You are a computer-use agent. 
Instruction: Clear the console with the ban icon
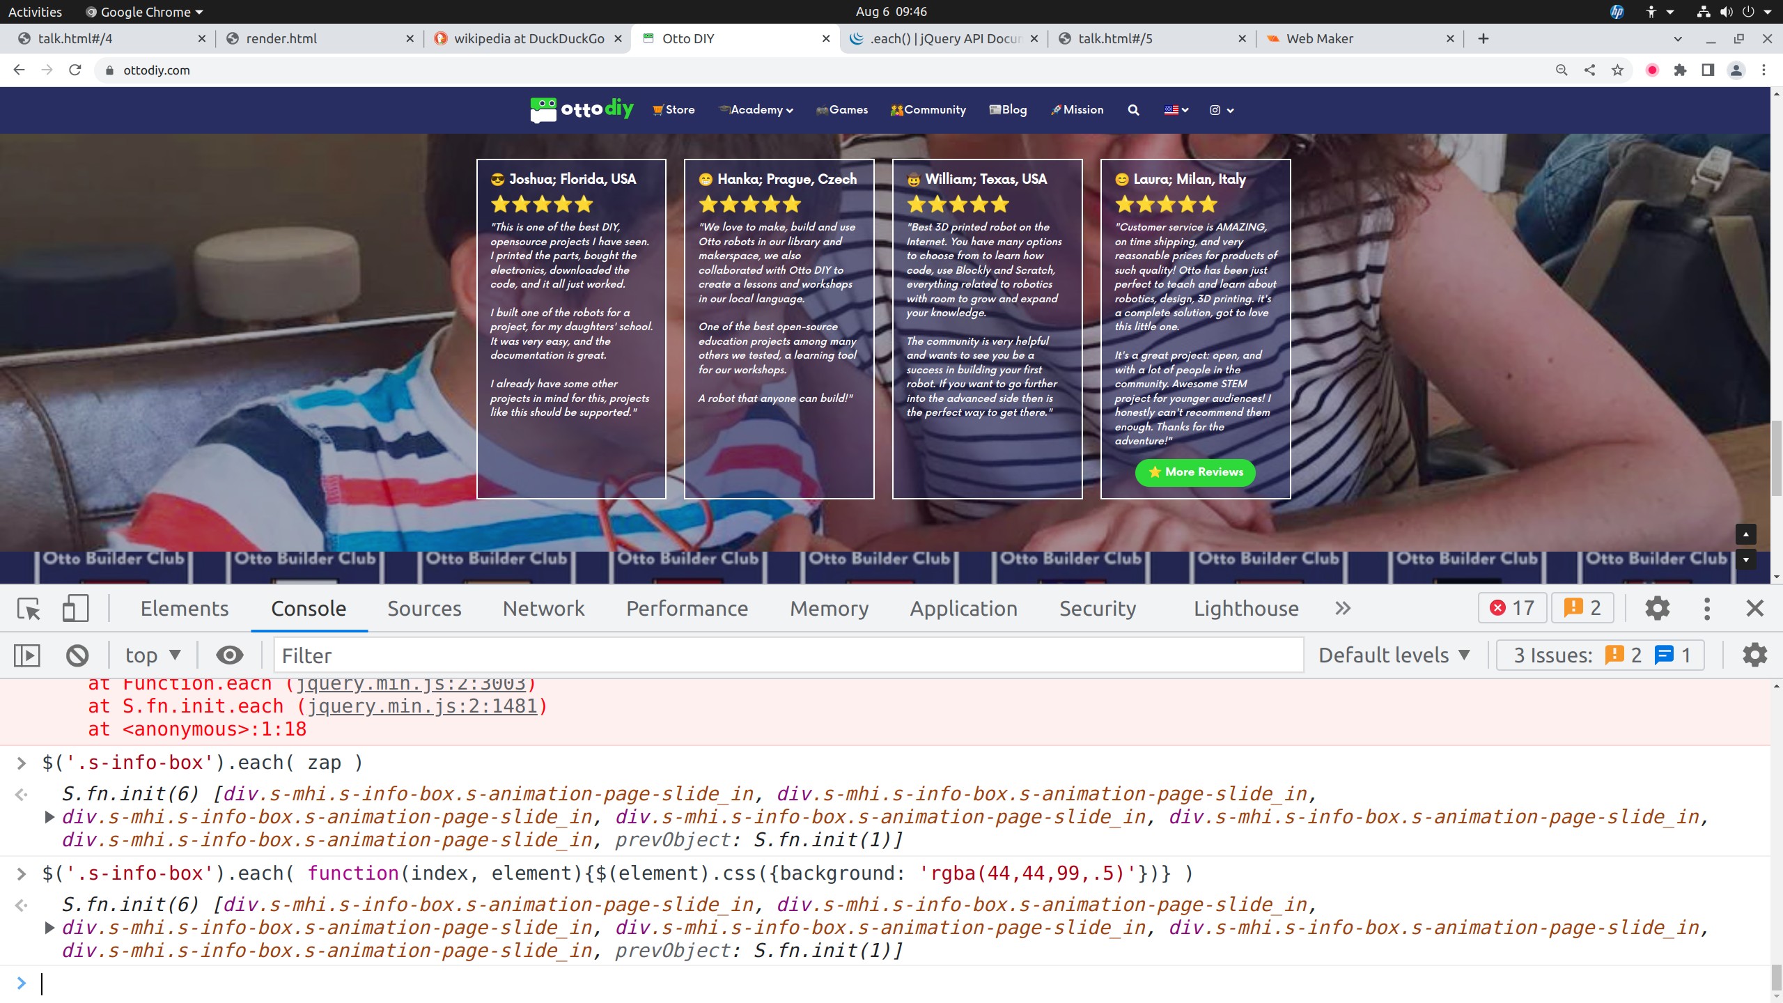77,655
